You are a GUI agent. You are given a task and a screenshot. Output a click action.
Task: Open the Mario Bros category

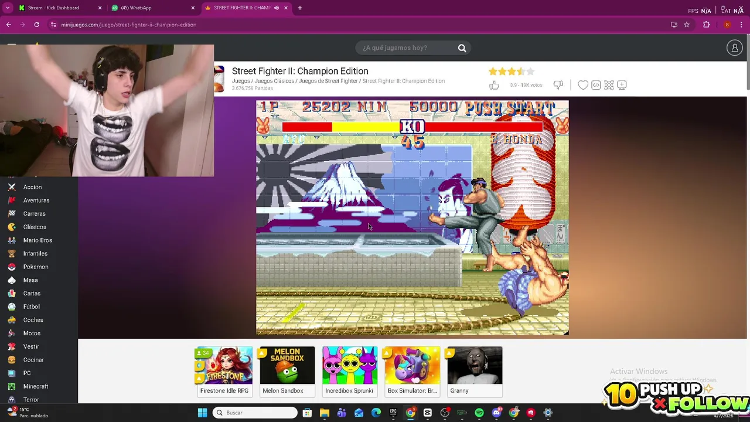37,240
